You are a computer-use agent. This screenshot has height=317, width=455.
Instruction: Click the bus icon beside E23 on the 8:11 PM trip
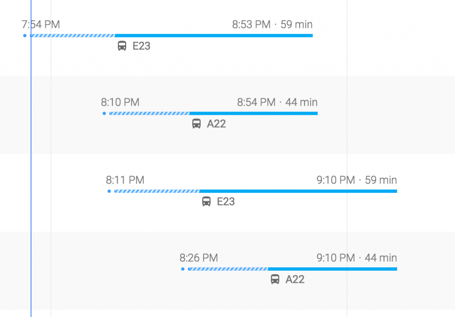206,201
